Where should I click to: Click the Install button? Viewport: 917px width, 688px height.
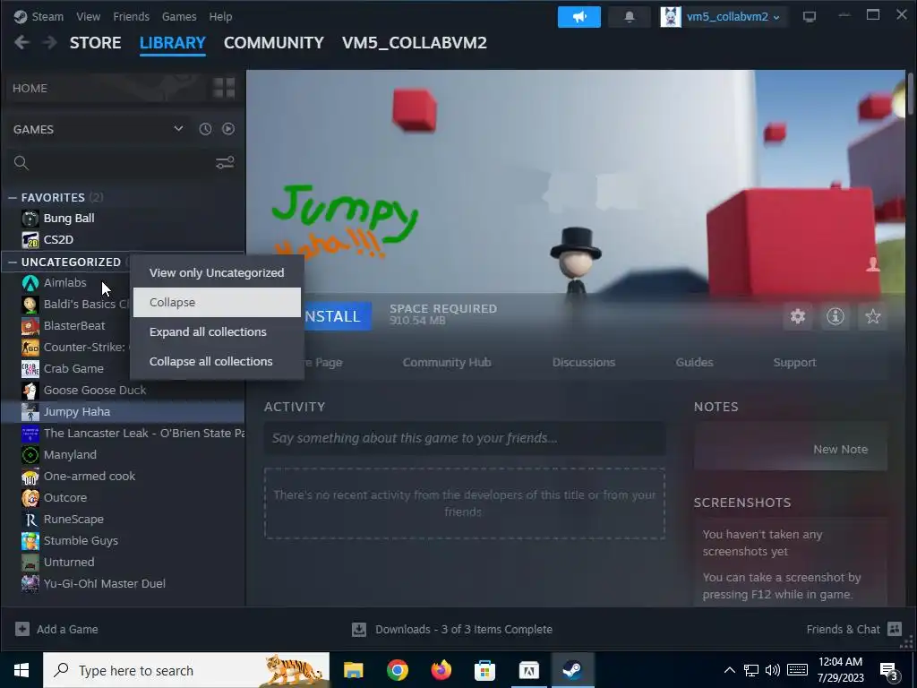tap(337, 316)
